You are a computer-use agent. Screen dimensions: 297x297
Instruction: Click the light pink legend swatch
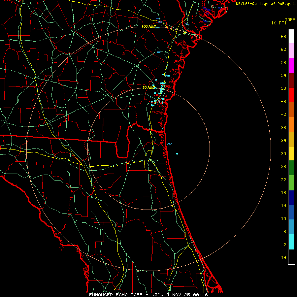291,50
